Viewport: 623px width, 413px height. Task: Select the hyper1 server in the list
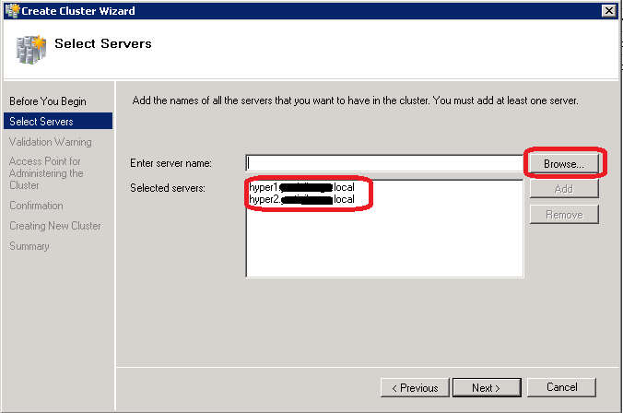click(301, 187)
